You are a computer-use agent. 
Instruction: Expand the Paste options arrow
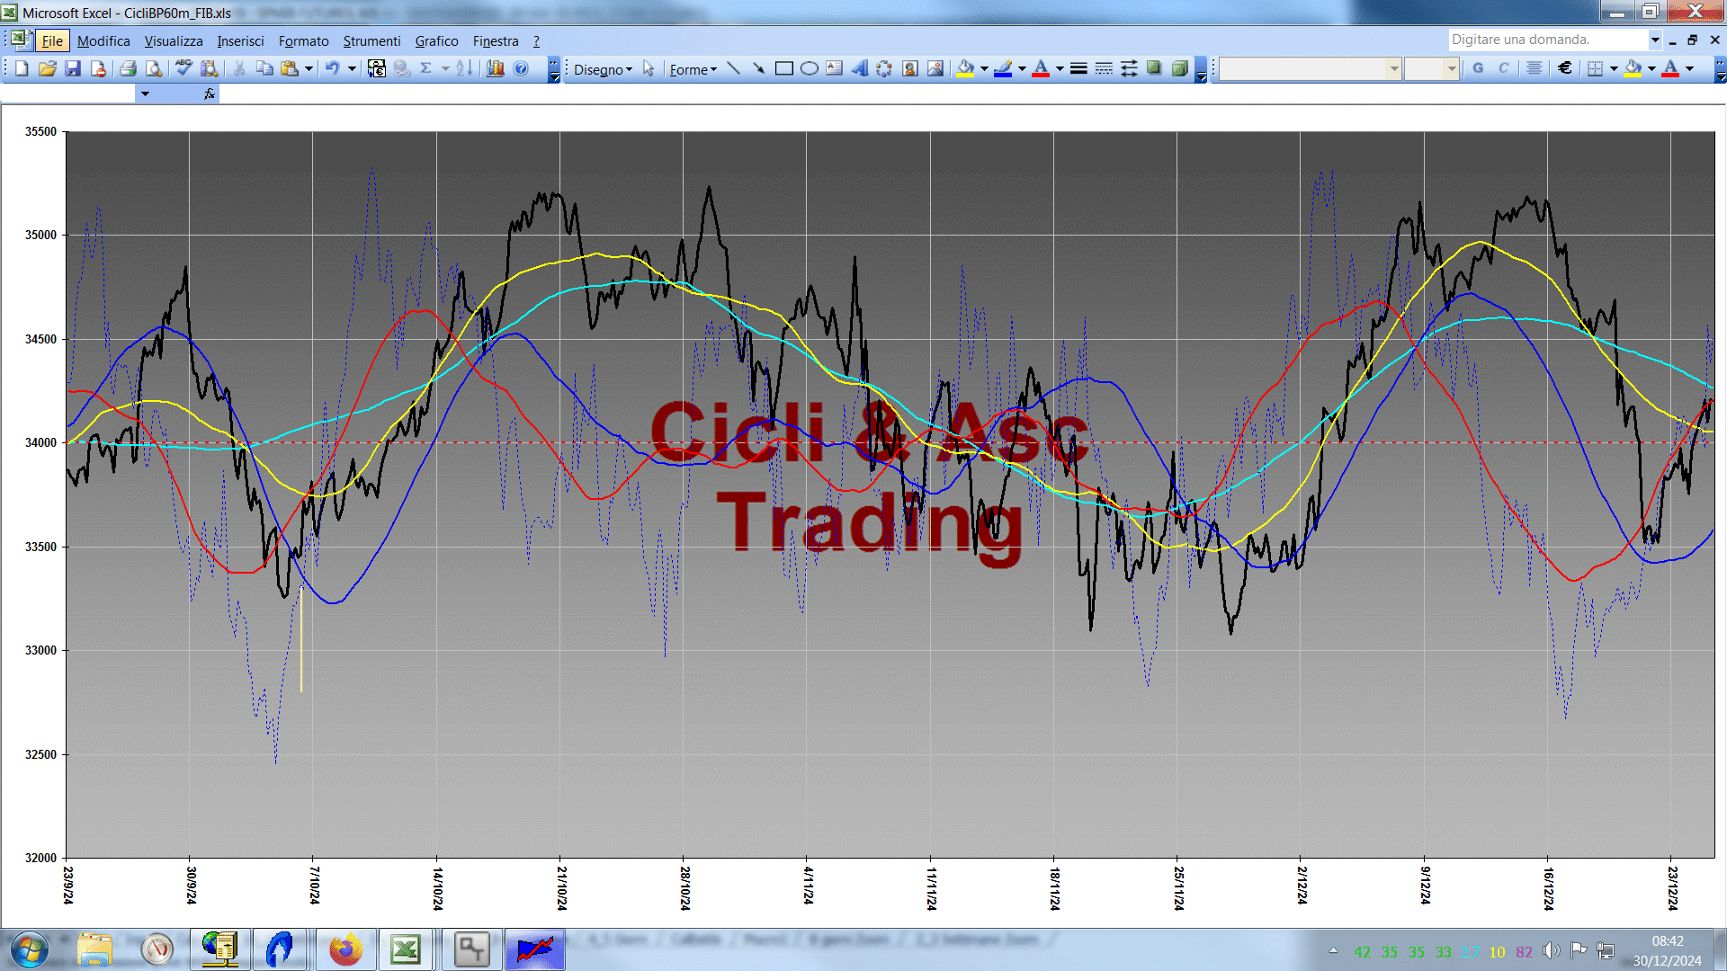(x=309, y=68)
